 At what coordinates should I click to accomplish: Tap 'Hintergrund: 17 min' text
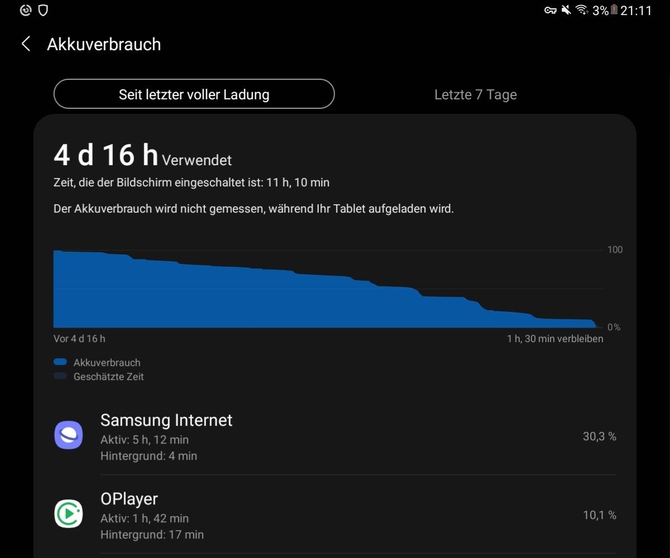152,535
